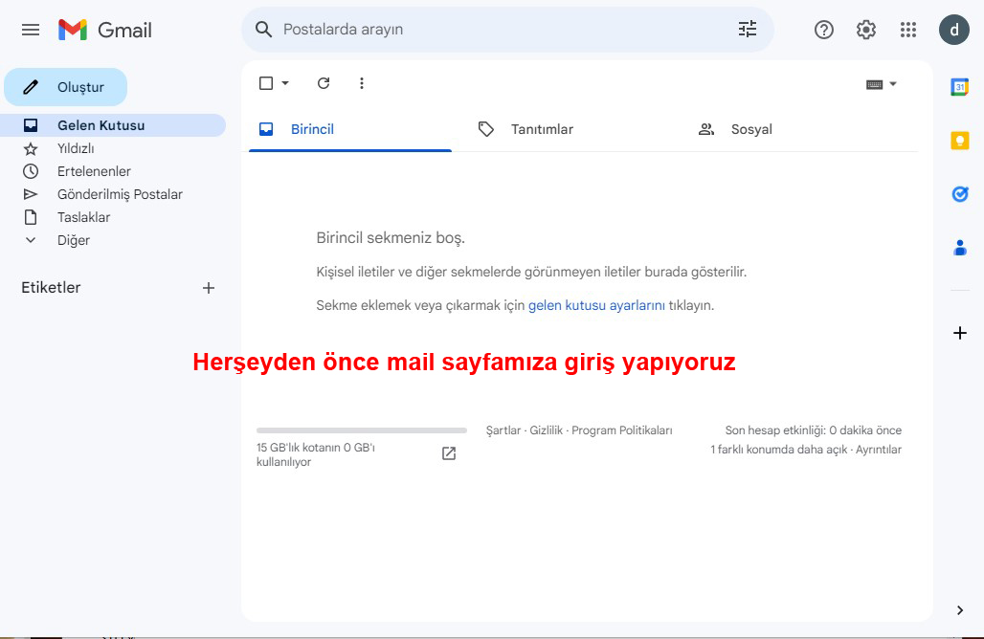Open the Settings gear icon

(x=866, y=30)
